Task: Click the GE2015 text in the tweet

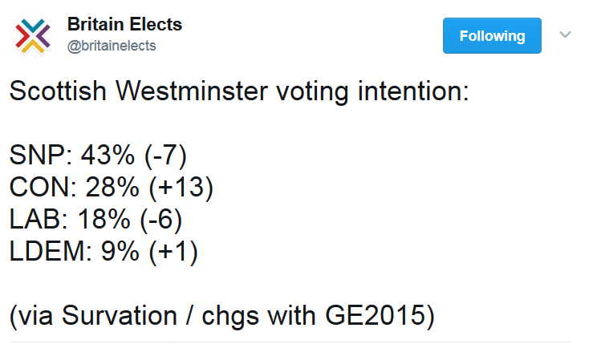Action: click(x=375, y=316)
